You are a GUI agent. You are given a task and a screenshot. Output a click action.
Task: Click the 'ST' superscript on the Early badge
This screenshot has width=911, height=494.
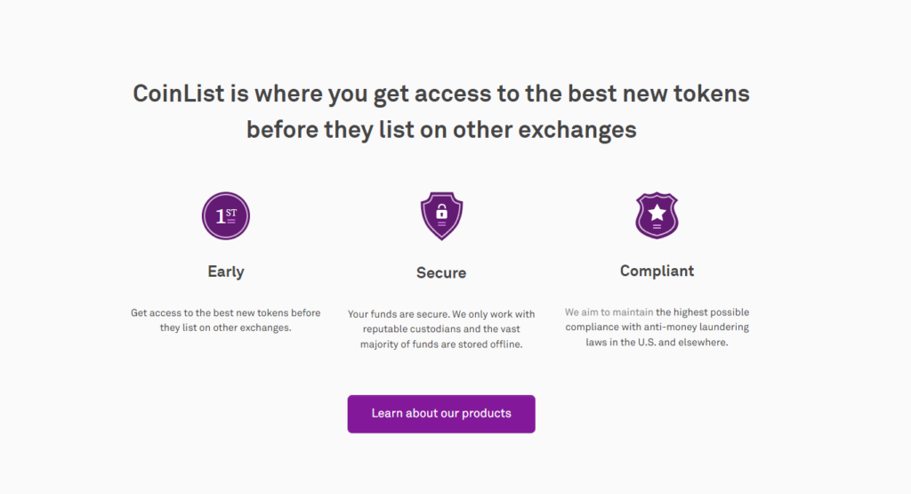tap(231, 212)
